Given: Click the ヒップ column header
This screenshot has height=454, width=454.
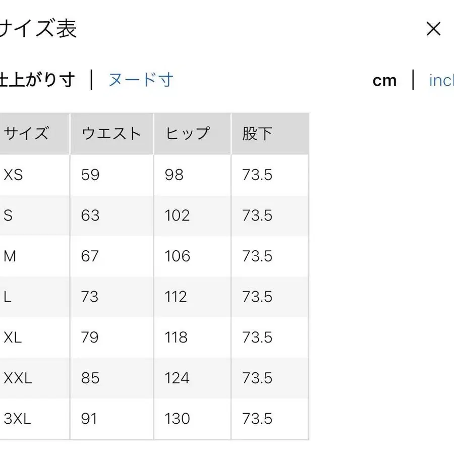Looking at the screenshot, I should tap(187, 134).
